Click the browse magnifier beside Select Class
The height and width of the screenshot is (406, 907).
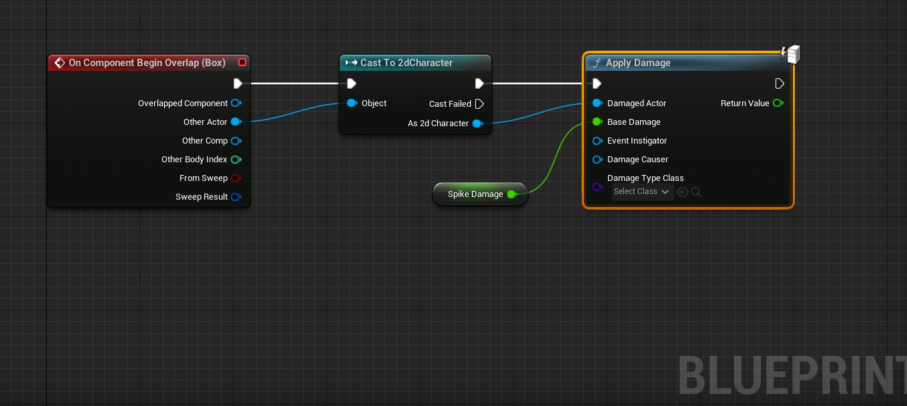(x=696, y=192)
